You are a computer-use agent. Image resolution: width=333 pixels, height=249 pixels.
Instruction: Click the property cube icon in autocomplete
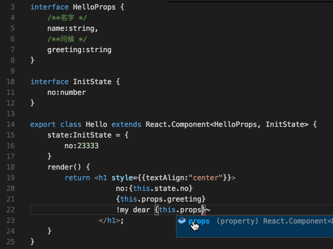(x=182, y=221)
